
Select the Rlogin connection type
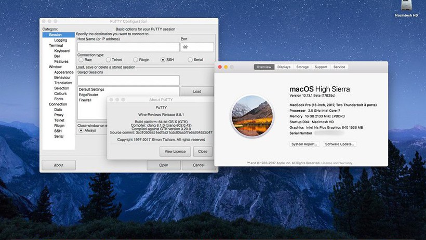[136, 60]
